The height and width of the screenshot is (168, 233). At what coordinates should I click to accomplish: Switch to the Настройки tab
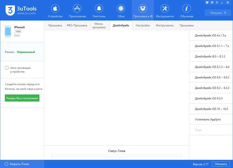click(x=143, y=25)
